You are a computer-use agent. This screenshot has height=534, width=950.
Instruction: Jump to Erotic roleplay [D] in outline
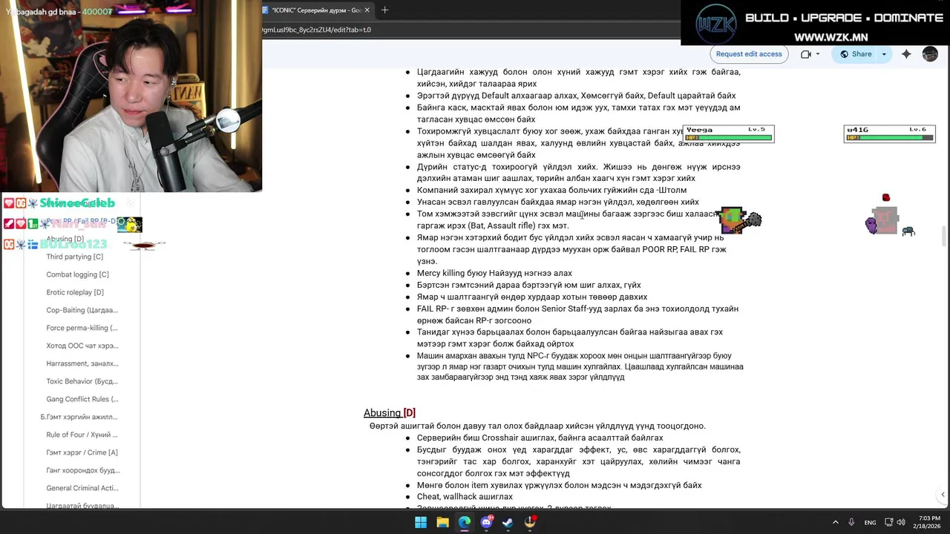(75, 292)
